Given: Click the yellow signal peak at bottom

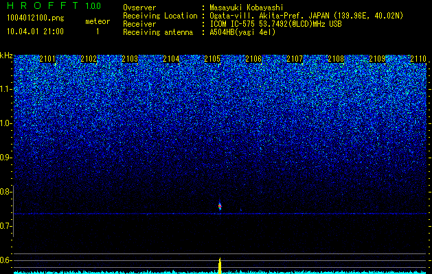Looking at the screenshot, I should click(220, 266).
